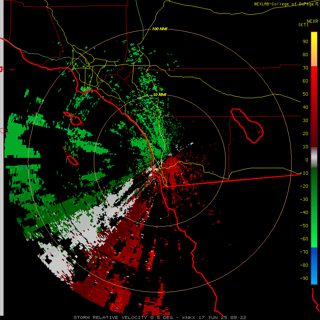Click the Salton Sea red outline

(247, 126)
